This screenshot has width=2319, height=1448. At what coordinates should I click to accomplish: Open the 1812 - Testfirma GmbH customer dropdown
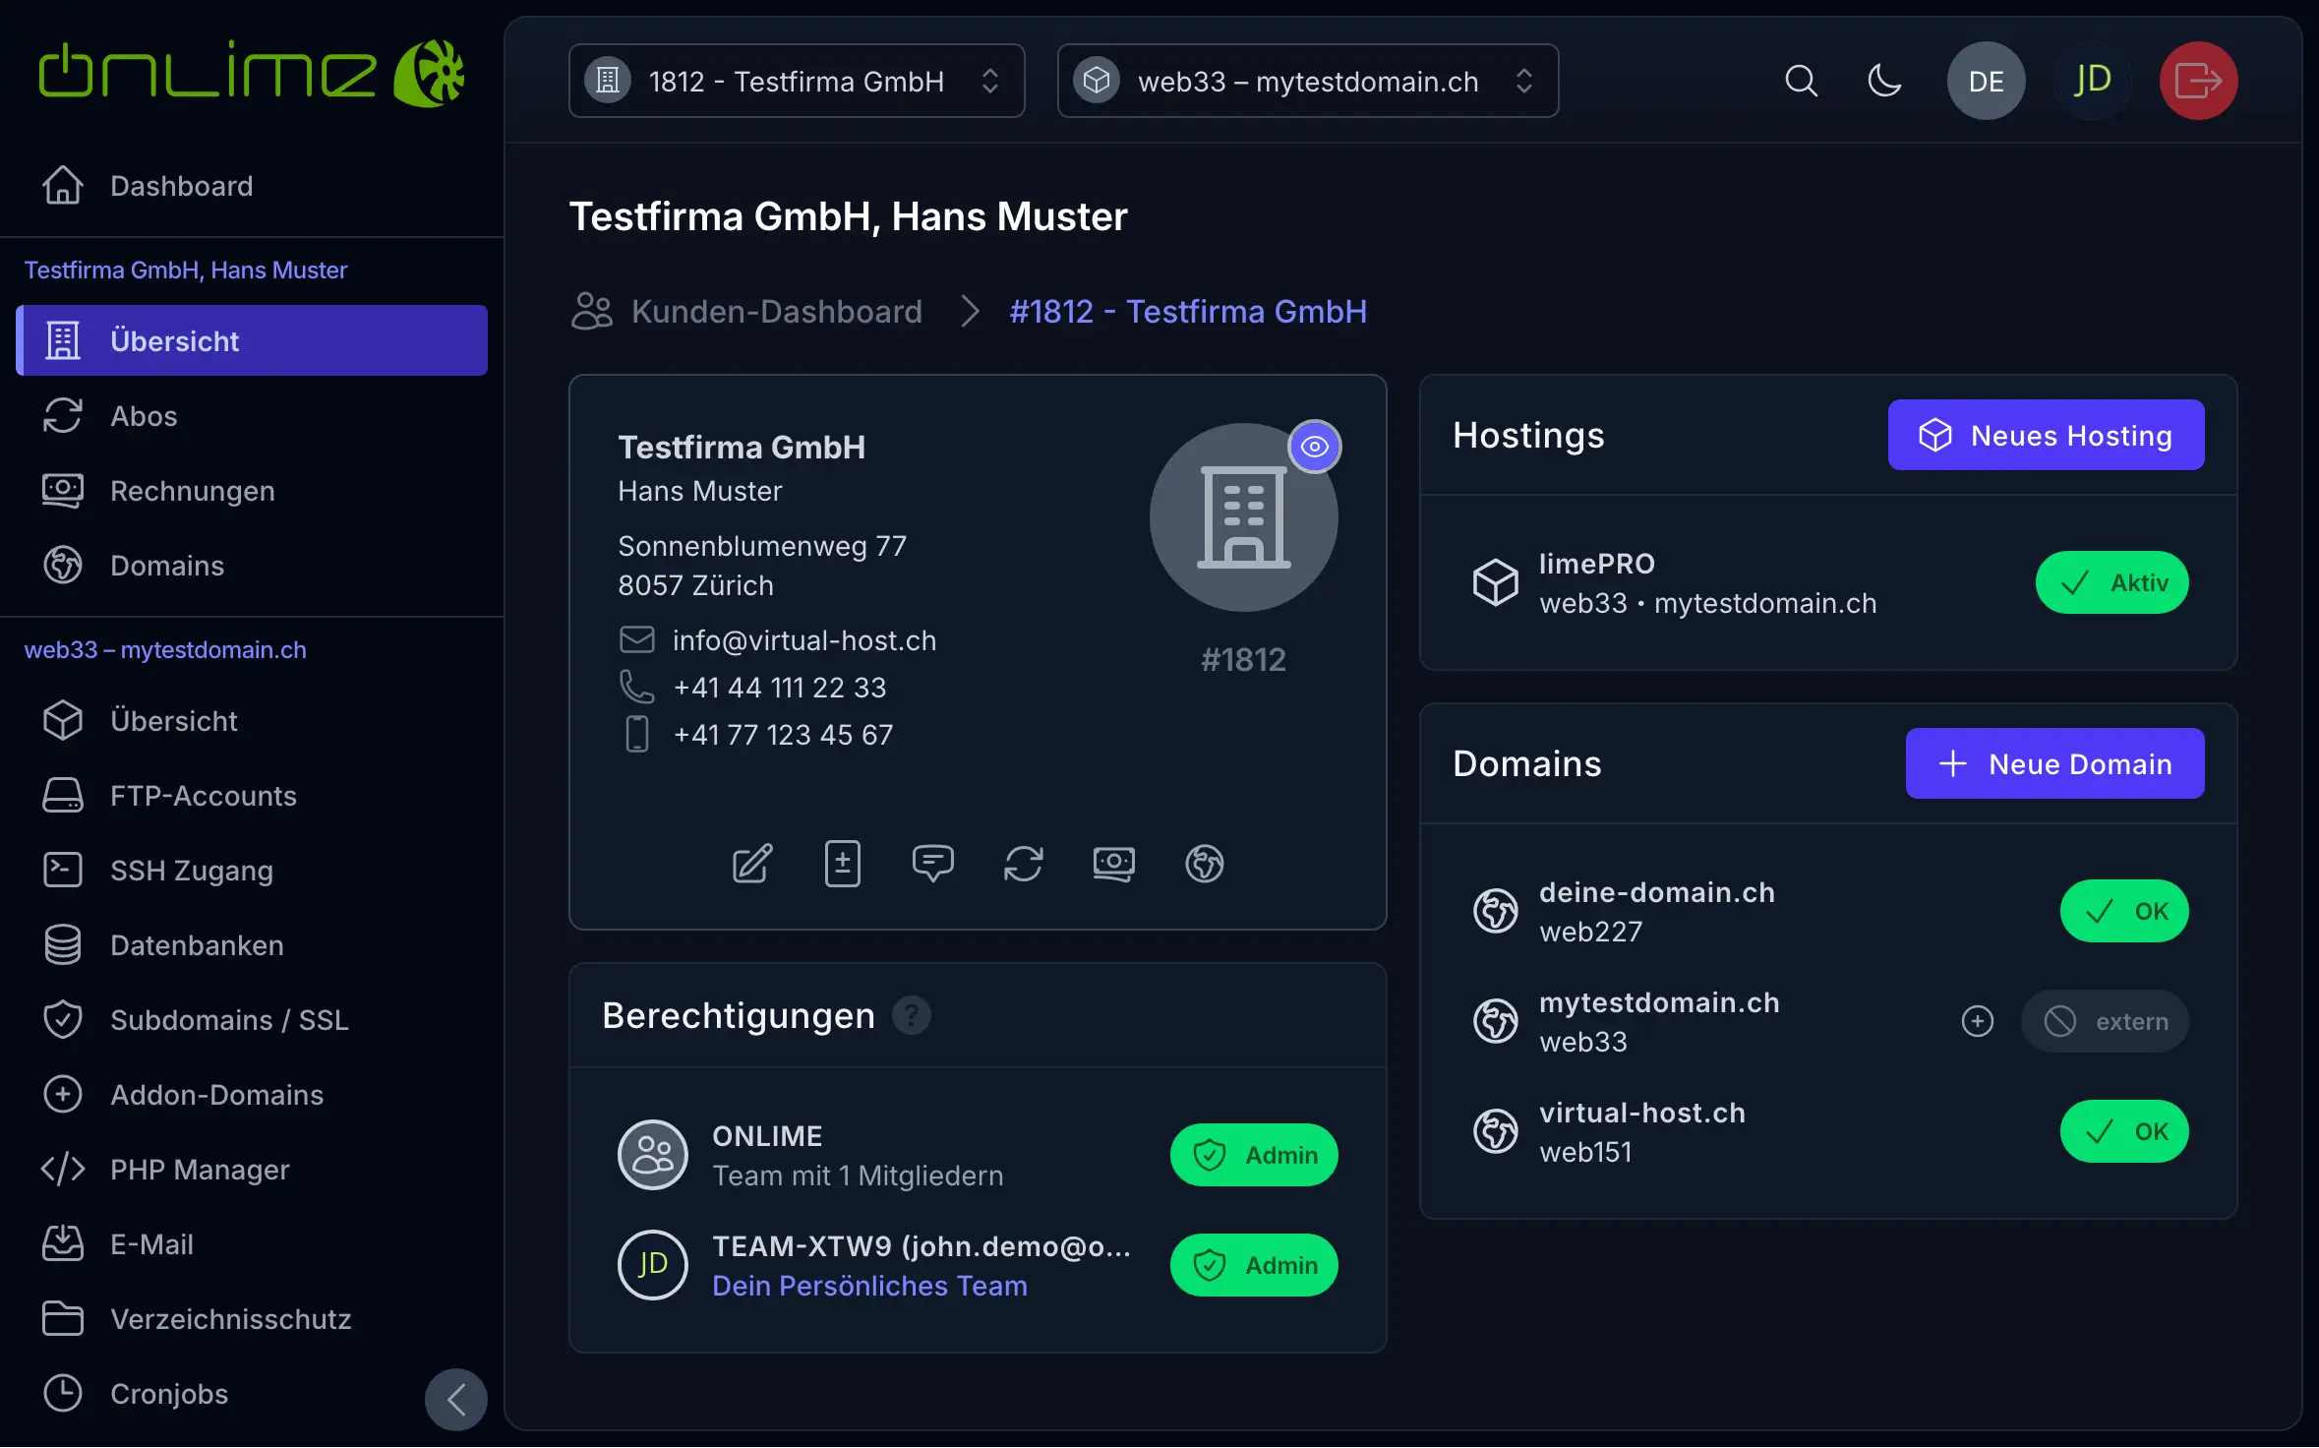pyautogui.click(x=796, y=81)
